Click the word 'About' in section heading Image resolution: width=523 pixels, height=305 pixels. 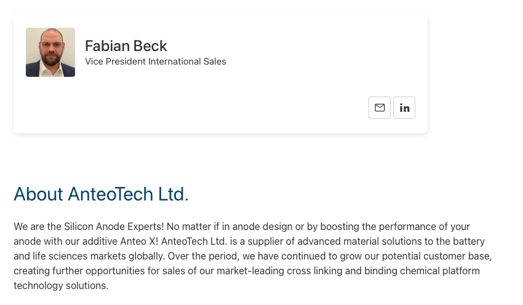pos(38,194)
